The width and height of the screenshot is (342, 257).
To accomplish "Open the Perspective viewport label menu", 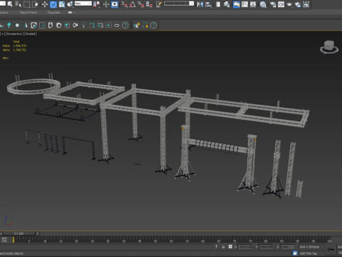I will 14,34.
